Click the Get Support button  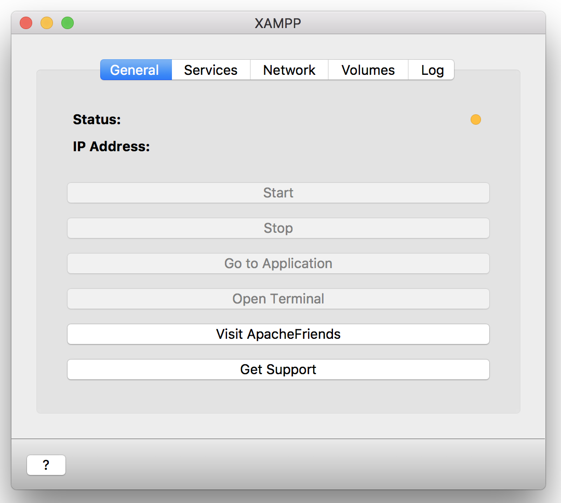(278, 369)
